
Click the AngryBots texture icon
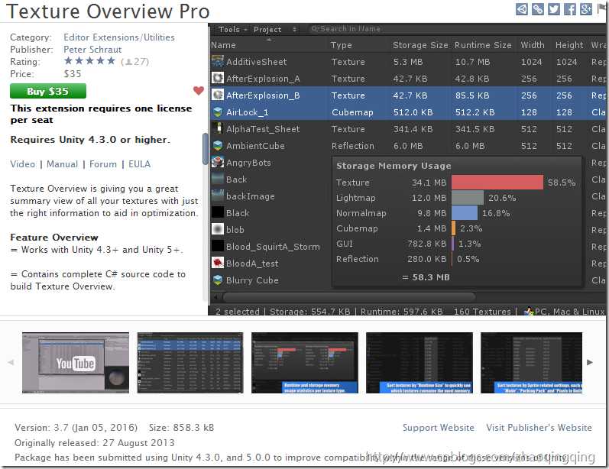click(218, 162)
